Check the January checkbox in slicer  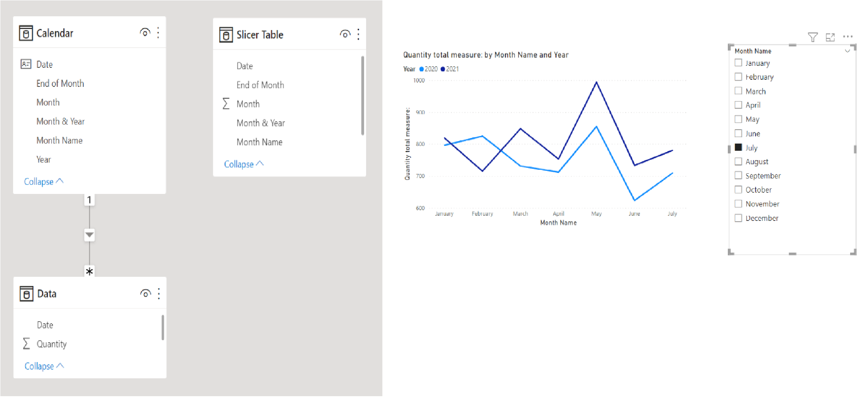pos(738,63)
